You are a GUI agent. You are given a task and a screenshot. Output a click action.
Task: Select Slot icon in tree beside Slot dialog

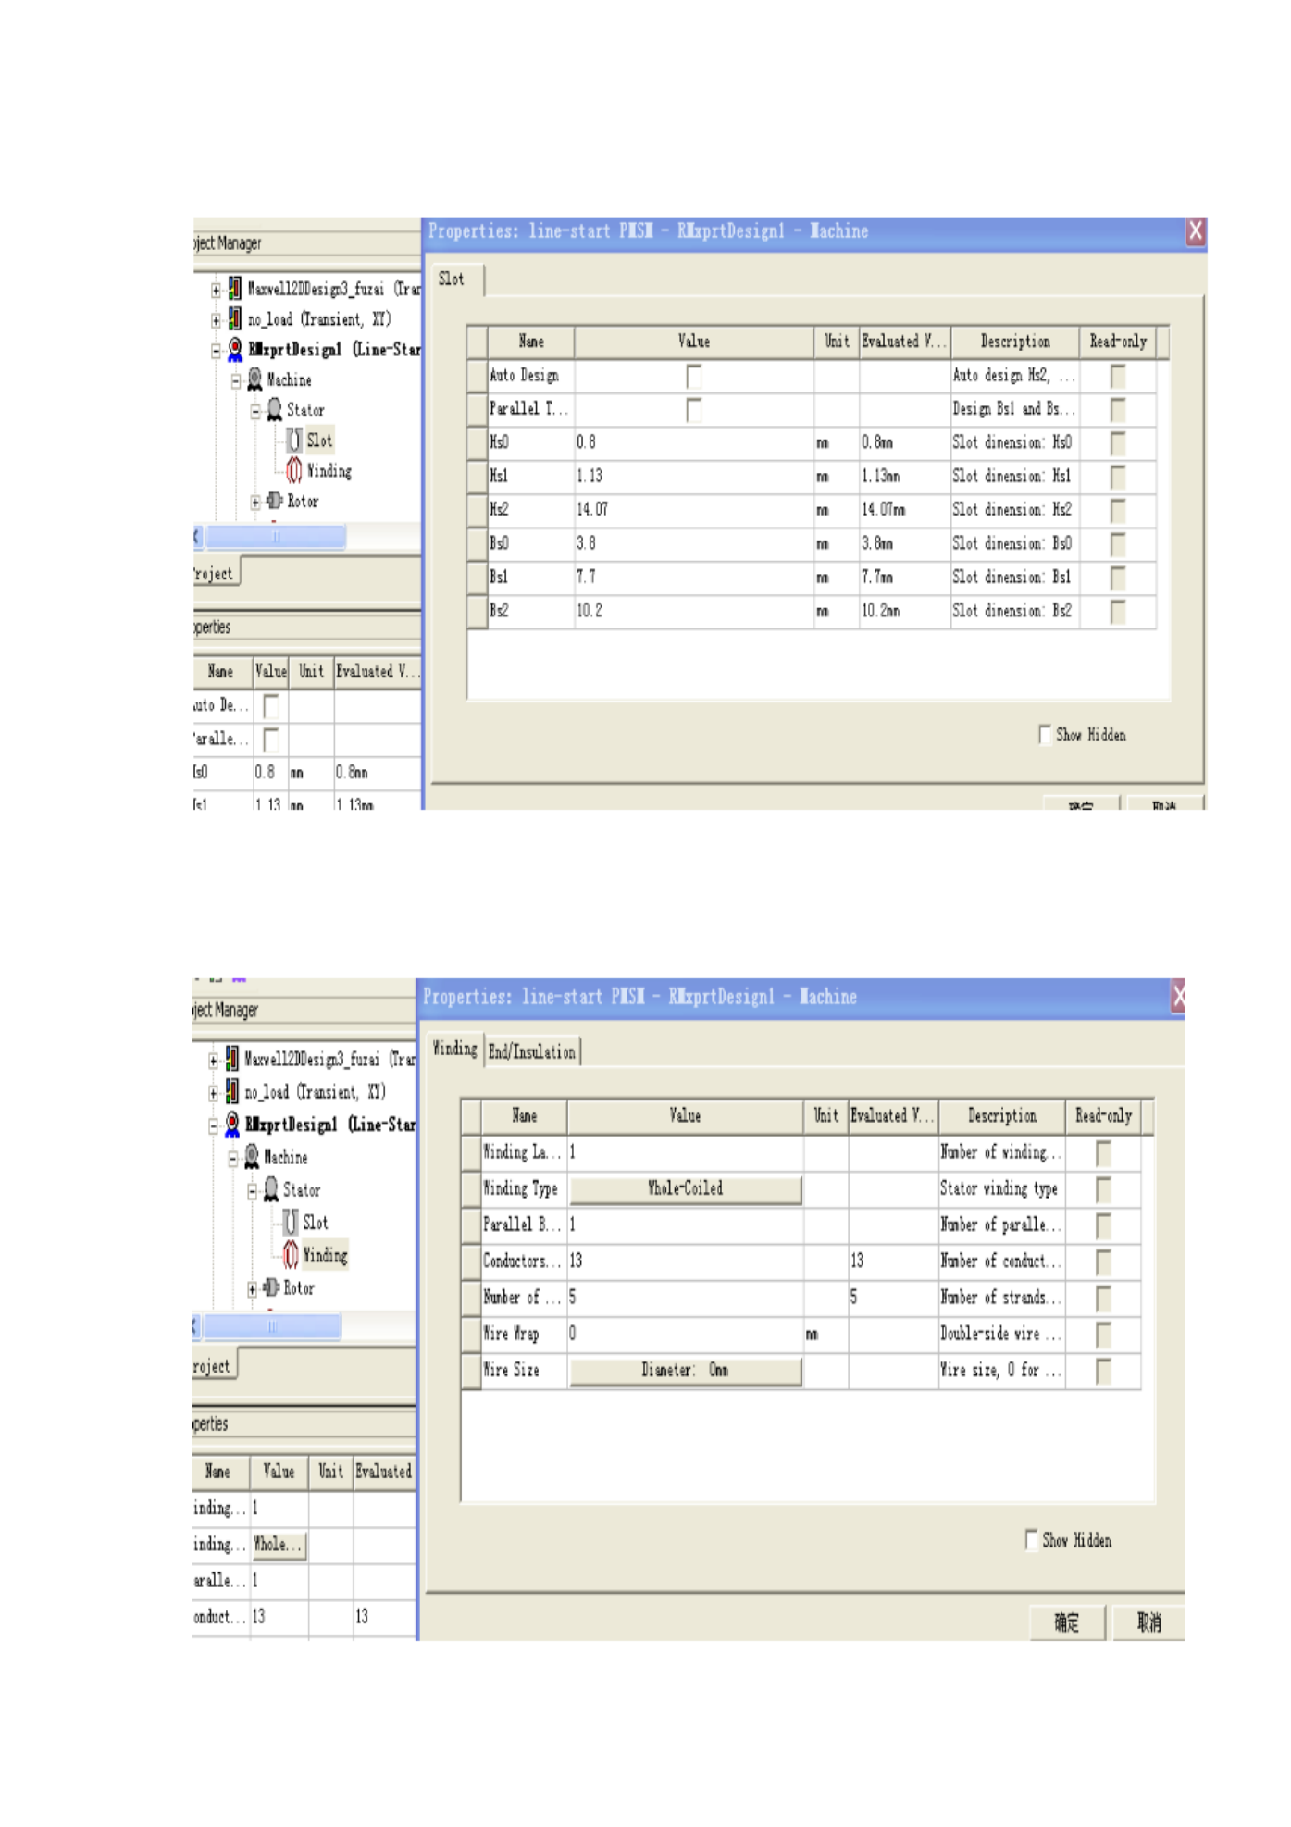coord(294,440)
